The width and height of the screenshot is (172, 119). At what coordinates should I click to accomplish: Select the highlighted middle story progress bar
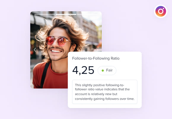point(66,14)
